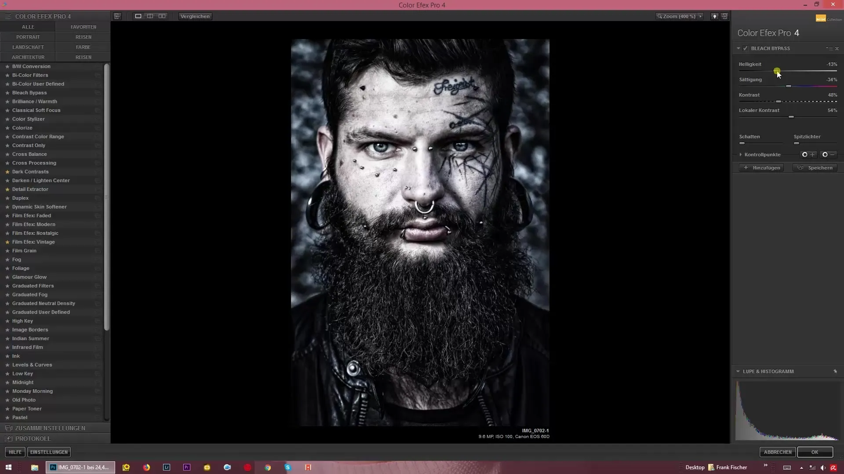Click the Protokoll panel icon
Image resolution: width=844 pixels, height=474 pixels.
point(8,438)
